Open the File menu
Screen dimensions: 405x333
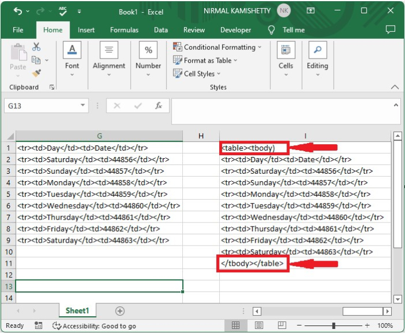(x=18, y=30)
